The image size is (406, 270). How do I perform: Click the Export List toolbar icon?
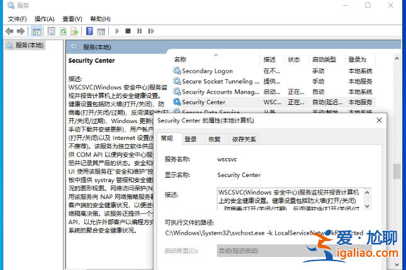tap(74, 31)
